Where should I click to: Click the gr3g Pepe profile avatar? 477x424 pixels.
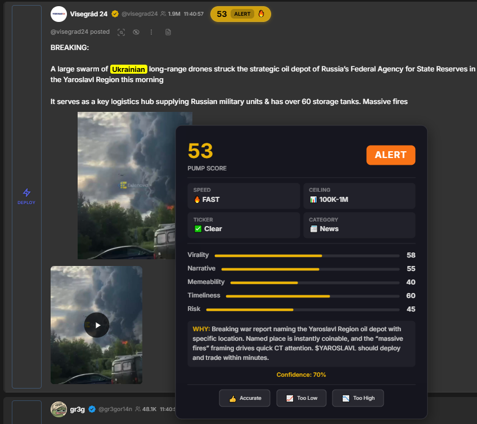point(58,409)
